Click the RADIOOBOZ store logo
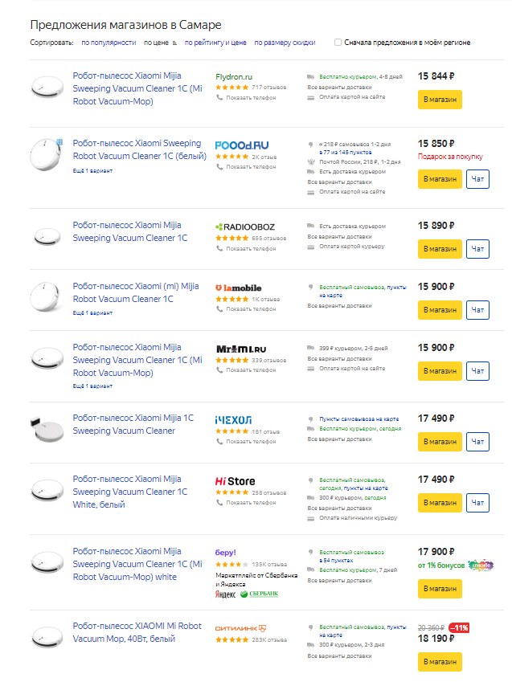Screen dimensions: 512x682 (244, 227)
